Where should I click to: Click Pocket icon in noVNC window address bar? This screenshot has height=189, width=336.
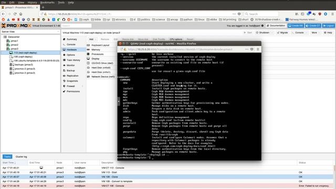pyautogui.click(x=252, y=49)
